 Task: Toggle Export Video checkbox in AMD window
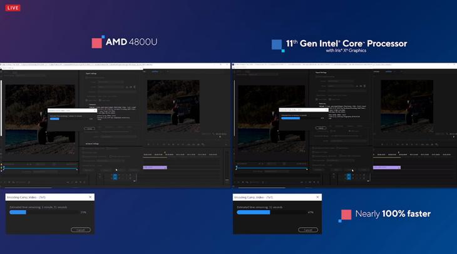point(86,100)
